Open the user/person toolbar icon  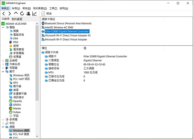[28, 13]
